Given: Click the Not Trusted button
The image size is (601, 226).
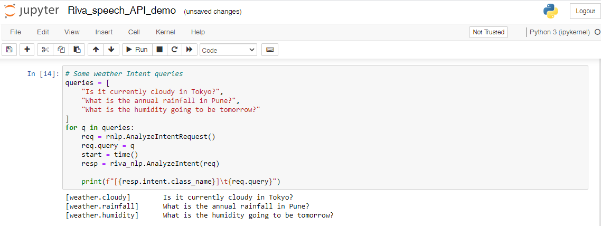Looking at the screenshot, I should (489, 32).
